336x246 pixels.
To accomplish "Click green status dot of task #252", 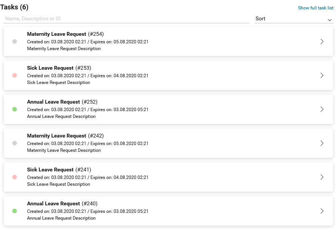I will pos(15,109).
